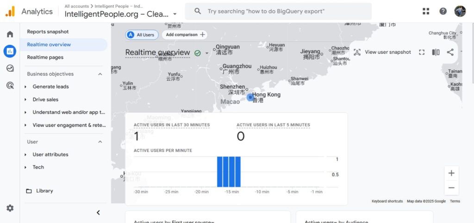Click the Add comparison button
This screenshot has height=223, width=474.
185,35
